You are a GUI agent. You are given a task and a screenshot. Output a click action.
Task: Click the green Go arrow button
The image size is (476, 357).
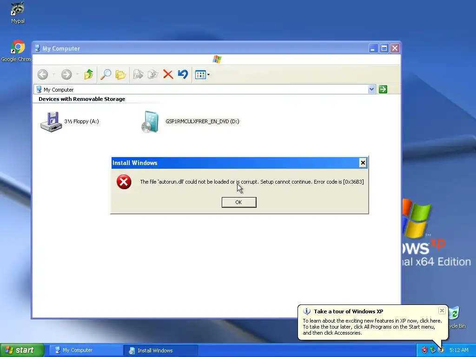(x=383, y=89)
